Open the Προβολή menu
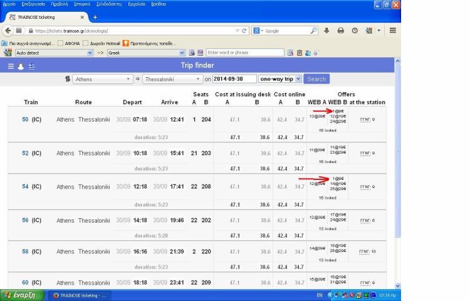 click(x=60, y=4)
